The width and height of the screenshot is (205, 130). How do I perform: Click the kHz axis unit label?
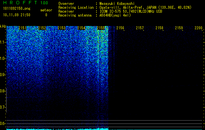pyautogui.click(x=3, y=26)
